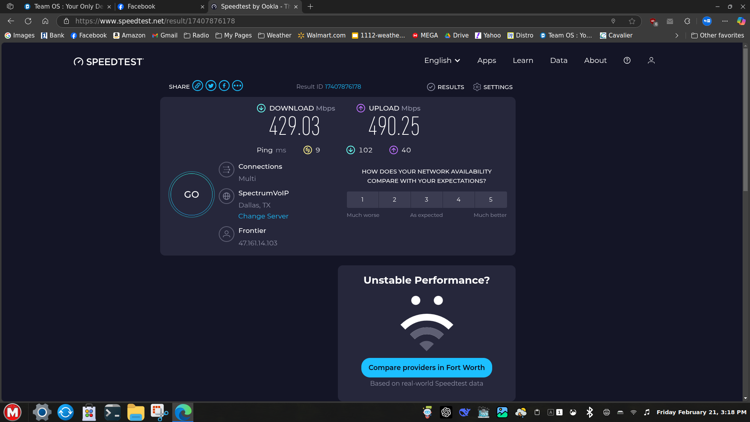
Task: Click the Wi-Fi network tray icon
Action: pyautogui.click(x=634, y=412)
